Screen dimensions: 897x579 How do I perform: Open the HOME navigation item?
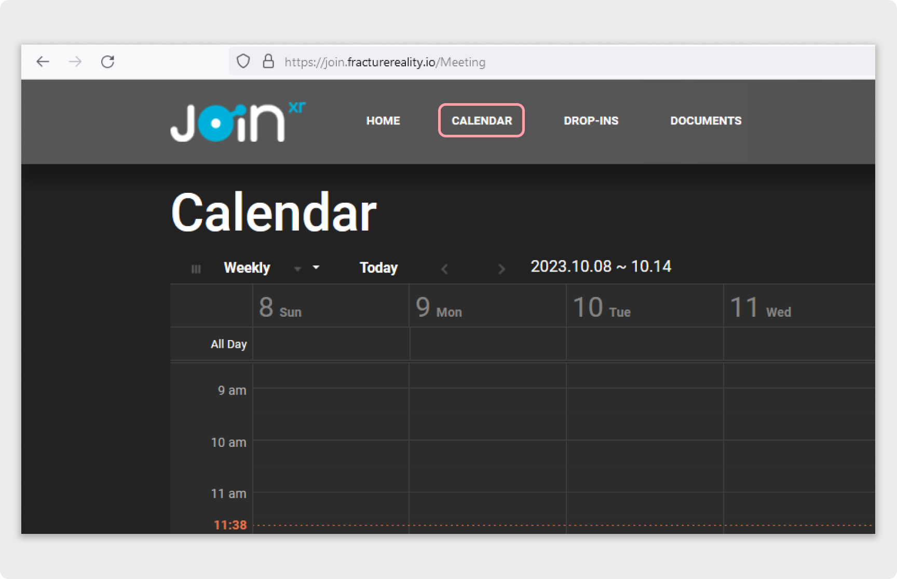pyautogui.click(x=383, y=120)
